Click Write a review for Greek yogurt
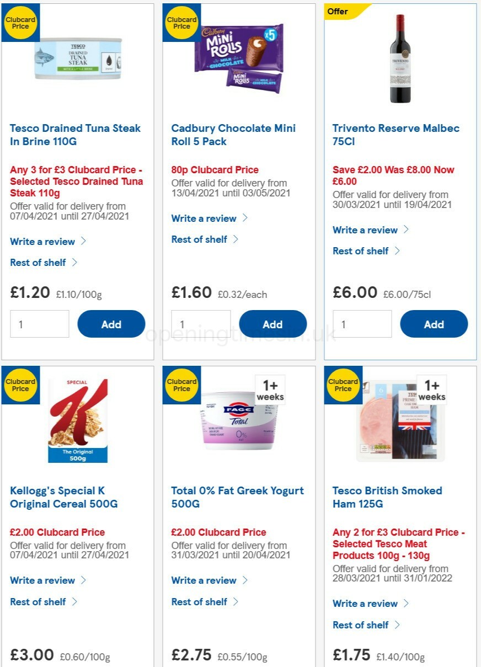 coord(204,580)
